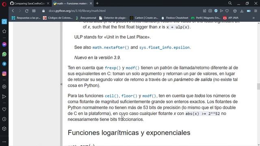260x146 pixels.
Task: Open the battery saver icon
Action: pos(249,11)
